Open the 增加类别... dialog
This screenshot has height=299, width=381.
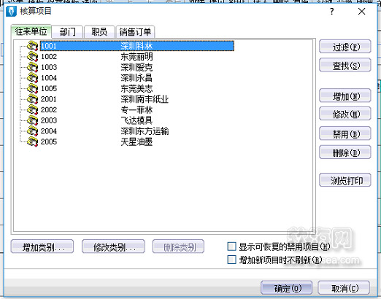coord(42,246)
